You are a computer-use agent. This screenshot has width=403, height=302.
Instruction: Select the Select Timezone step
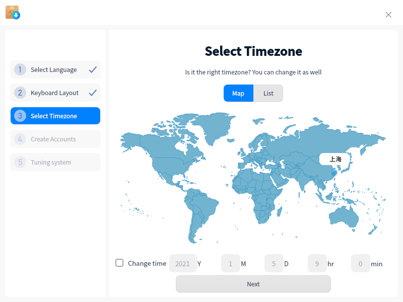click(55, 116)
